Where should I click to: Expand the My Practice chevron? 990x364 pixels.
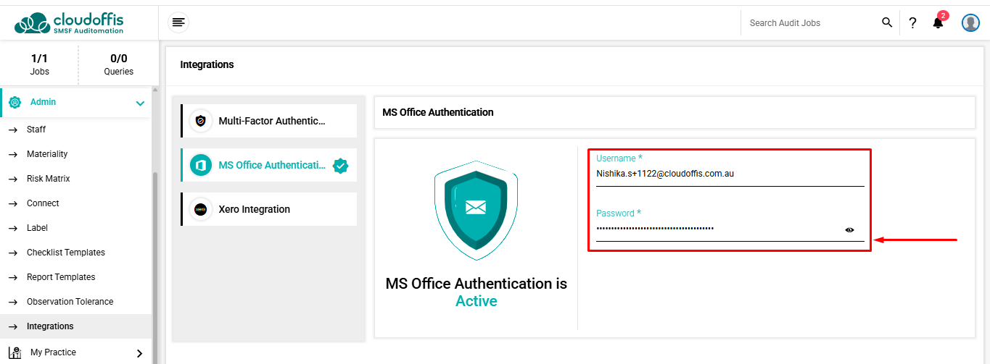pos(139,353)
